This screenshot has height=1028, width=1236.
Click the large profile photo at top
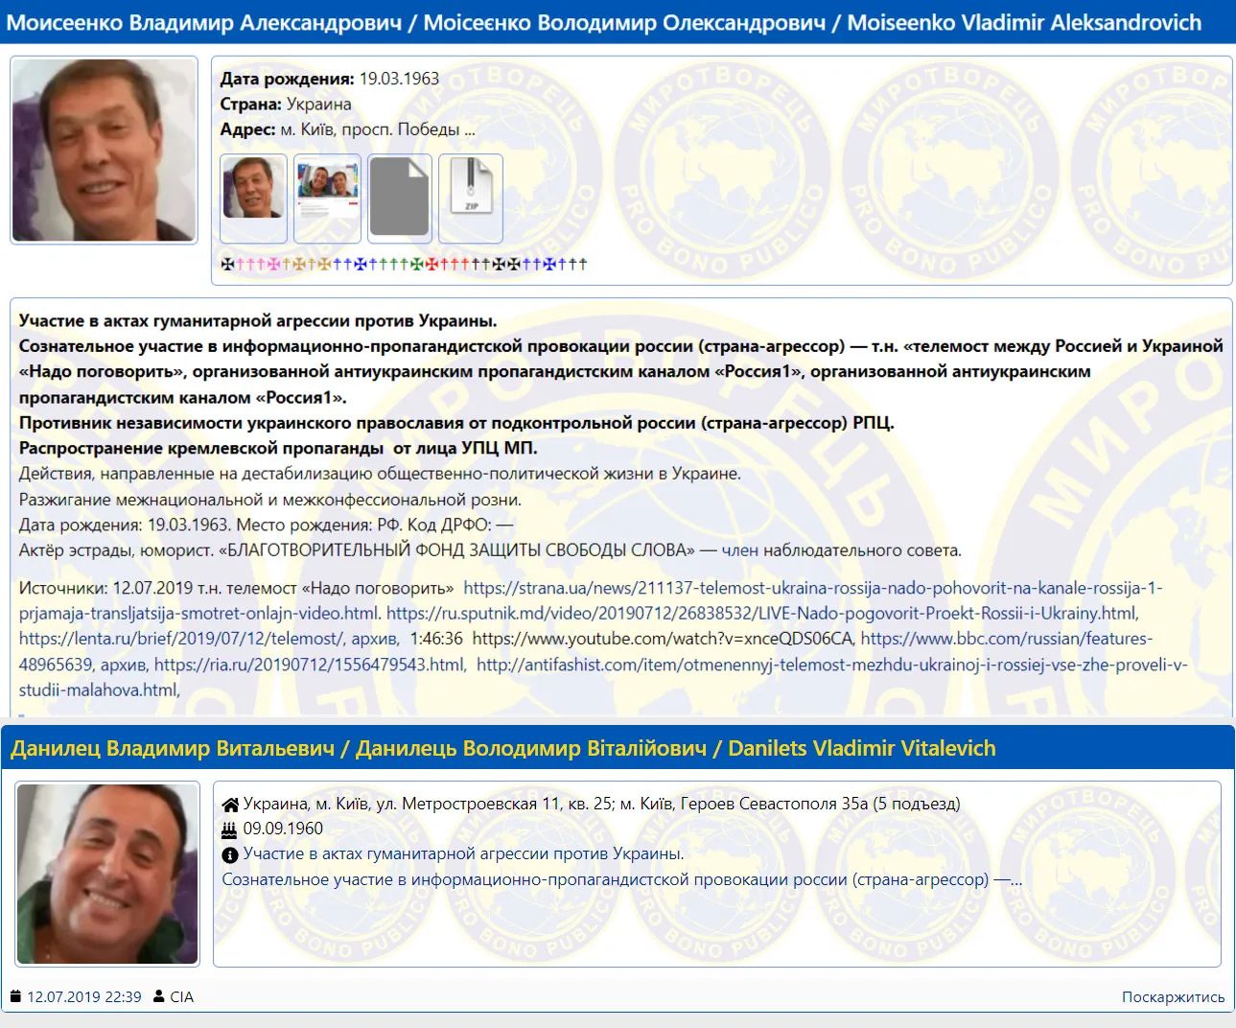tap(104, 150)
